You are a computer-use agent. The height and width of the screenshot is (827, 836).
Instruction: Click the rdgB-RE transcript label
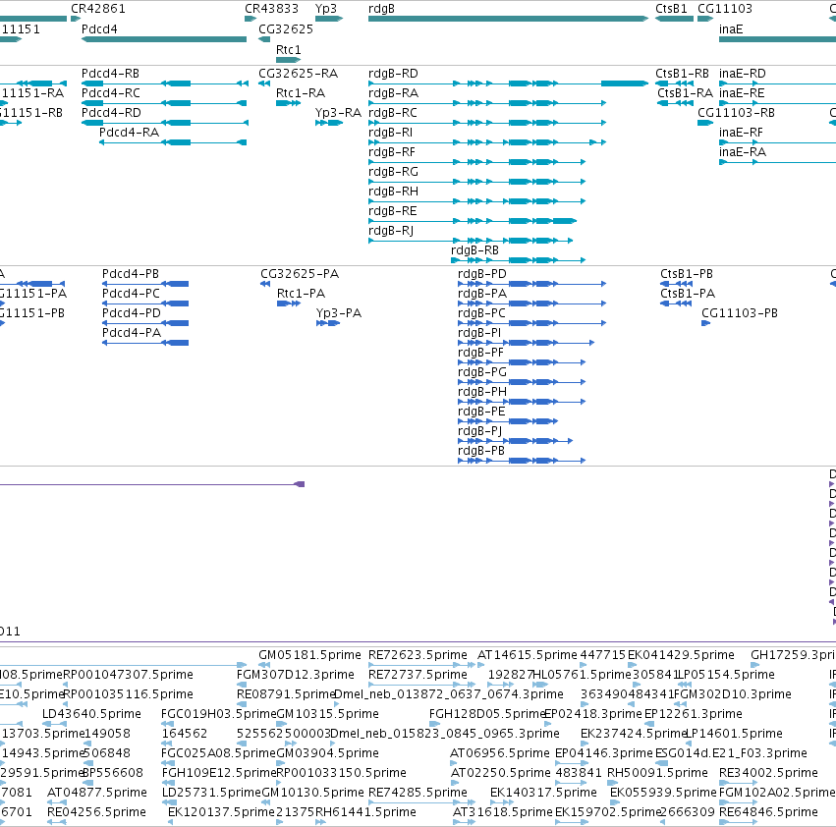click(392, 210)
